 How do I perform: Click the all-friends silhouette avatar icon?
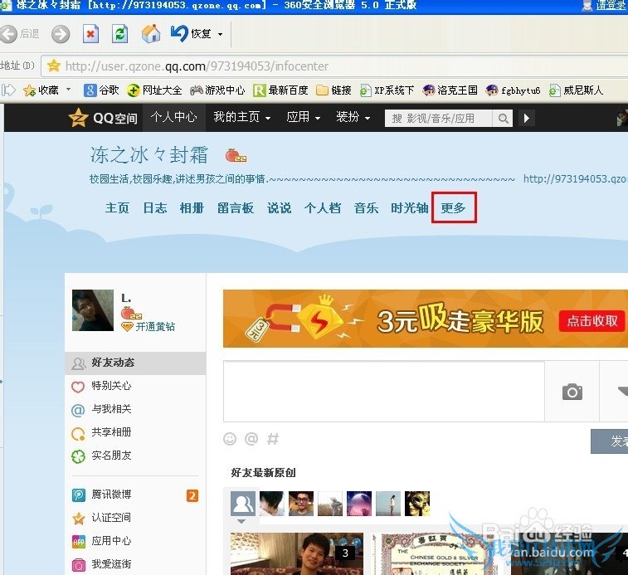243,504
